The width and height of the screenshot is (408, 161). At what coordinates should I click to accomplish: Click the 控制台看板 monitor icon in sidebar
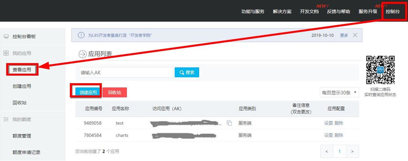[6, 37]
